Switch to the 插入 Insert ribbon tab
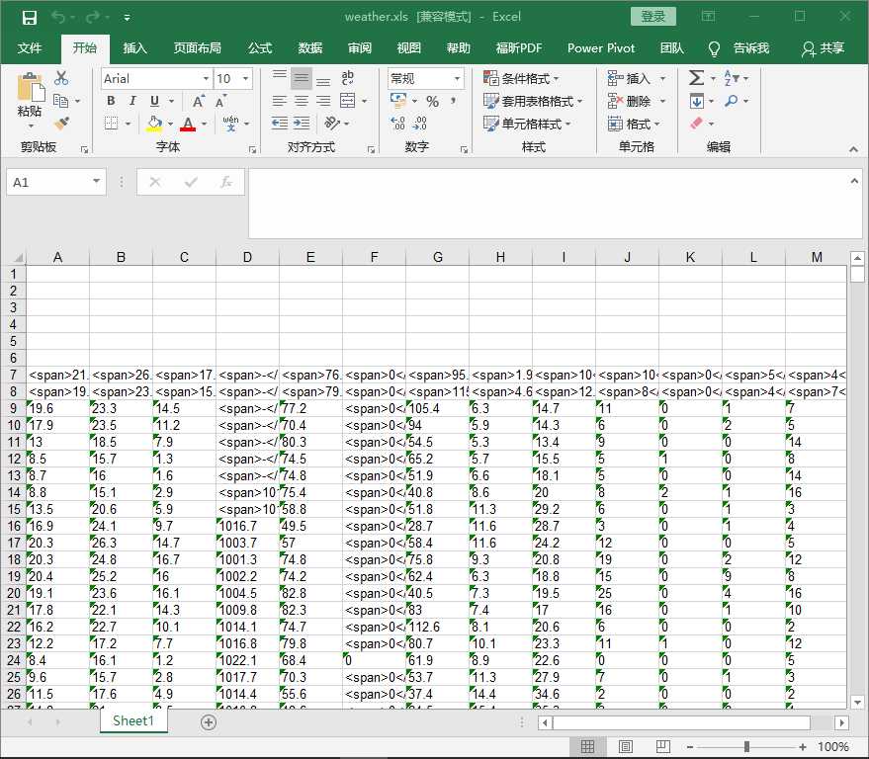Image resolution: width=869 pixels, height=759 pixels. [134, 48]
